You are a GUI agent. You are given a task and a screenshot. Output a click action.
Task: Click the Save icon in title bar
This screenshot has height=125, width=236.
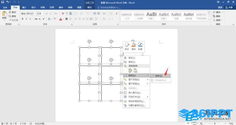[3, 2]
